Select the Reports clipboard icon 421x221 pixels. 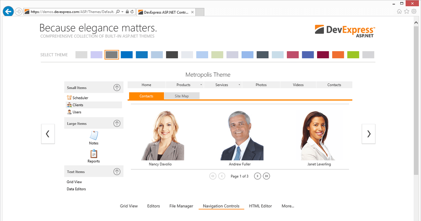tap(93, 154)
